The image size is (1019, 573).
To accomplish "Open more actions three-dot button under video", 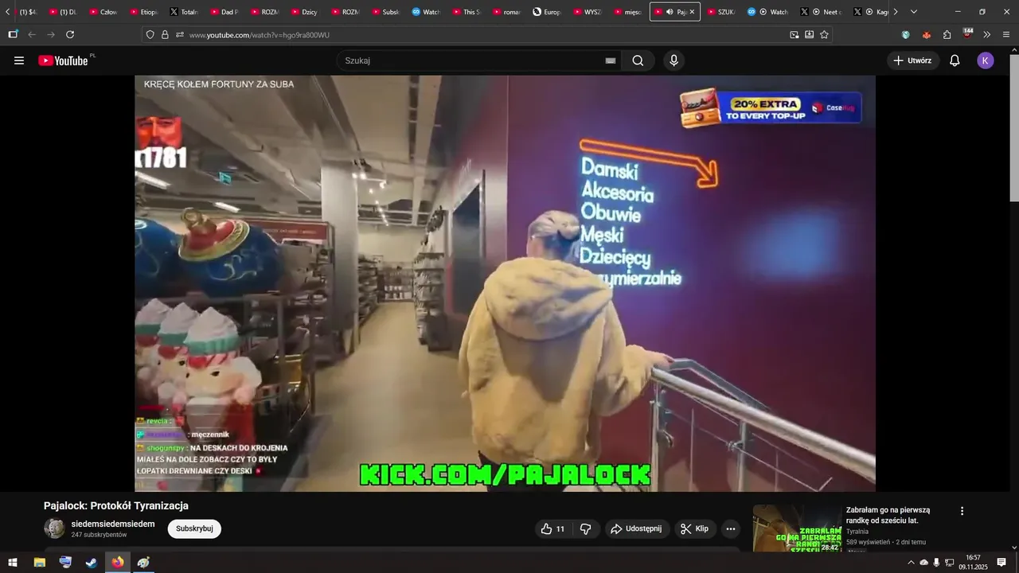I will (730, 528).
